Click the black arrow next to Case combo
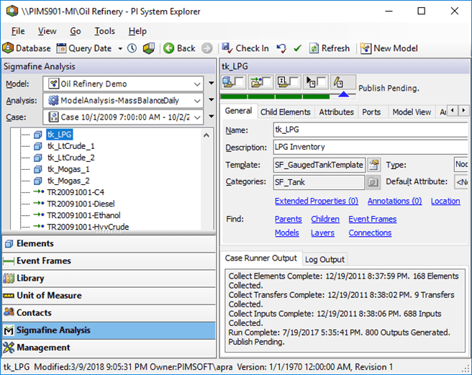The width and height of the screenshot is (472, 375). point(212,117)
